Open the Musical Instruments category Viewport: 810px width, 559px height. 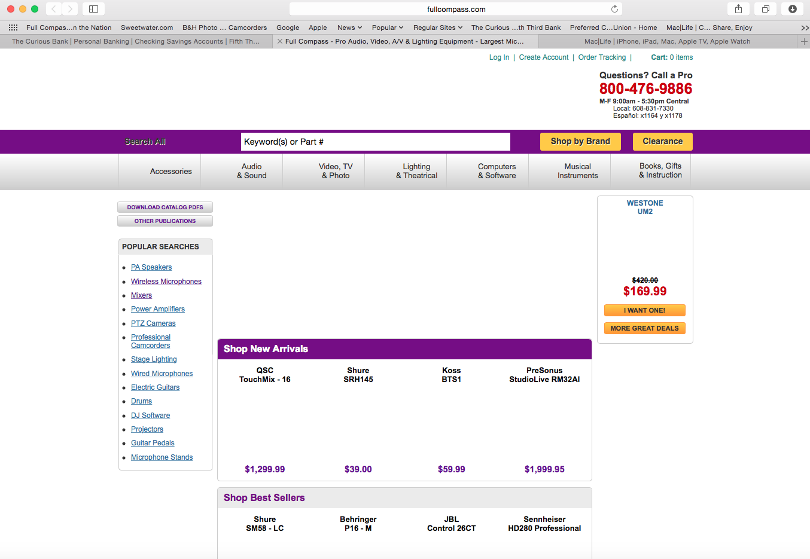(x=578, y=171)
